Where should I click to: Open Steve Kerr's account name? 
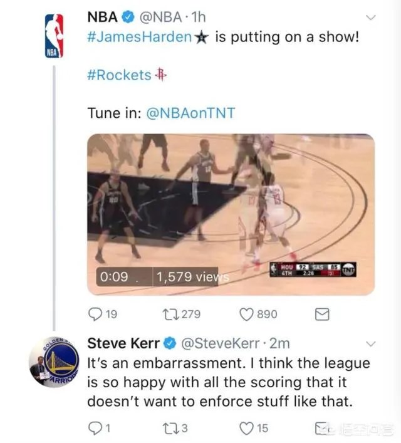click(123, 343)
